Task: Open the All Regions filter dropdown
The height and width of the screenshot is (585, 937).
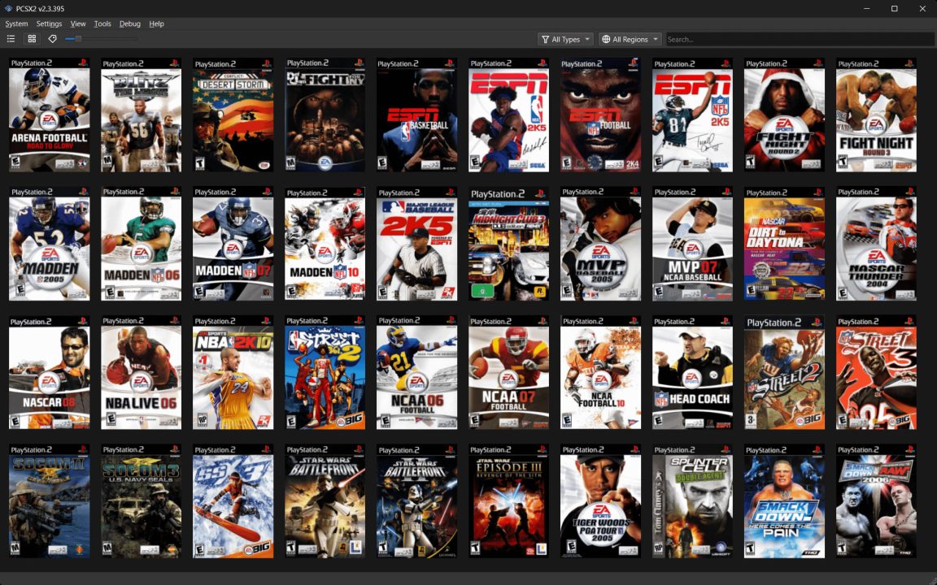Action: [x=630, y=39]
